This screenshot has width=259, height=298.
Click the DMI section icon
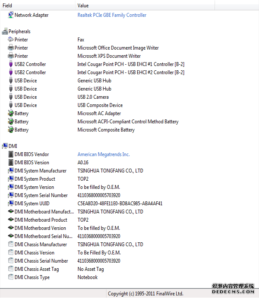click(x=5, y=146)
